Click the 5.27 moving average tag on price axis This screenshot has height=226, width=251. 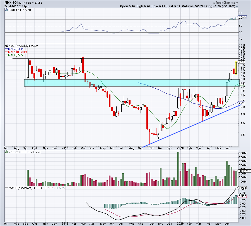click(241, 84)
